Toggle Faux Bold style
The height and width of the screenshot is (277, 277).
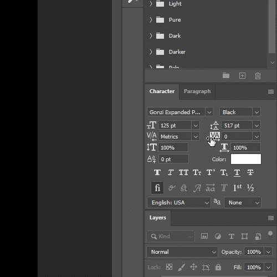pos(157,172)
